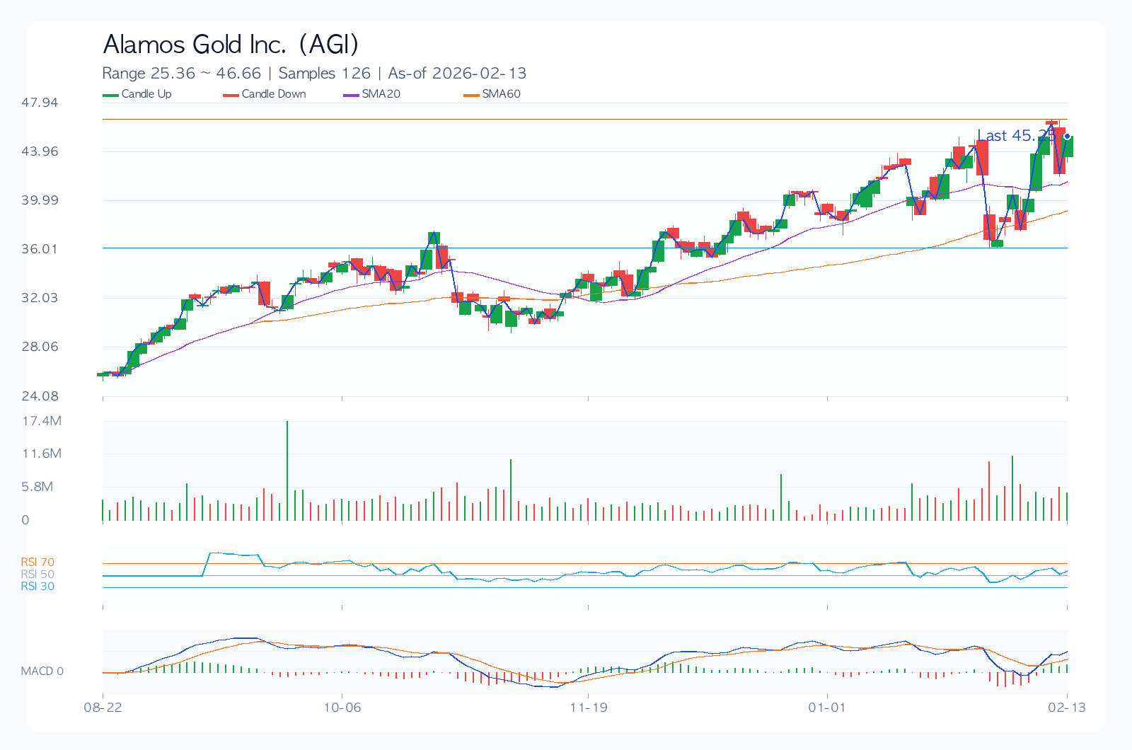Screen dimensions: 1132x750
Task: Click the 01-01 date axis label
Action: tap(827, 708)
